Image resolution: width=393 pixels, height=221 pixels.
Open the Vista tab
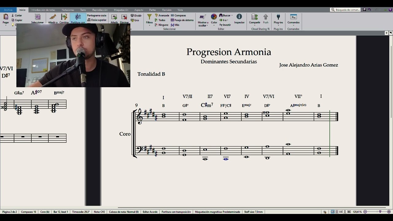[x=180, y=10]
